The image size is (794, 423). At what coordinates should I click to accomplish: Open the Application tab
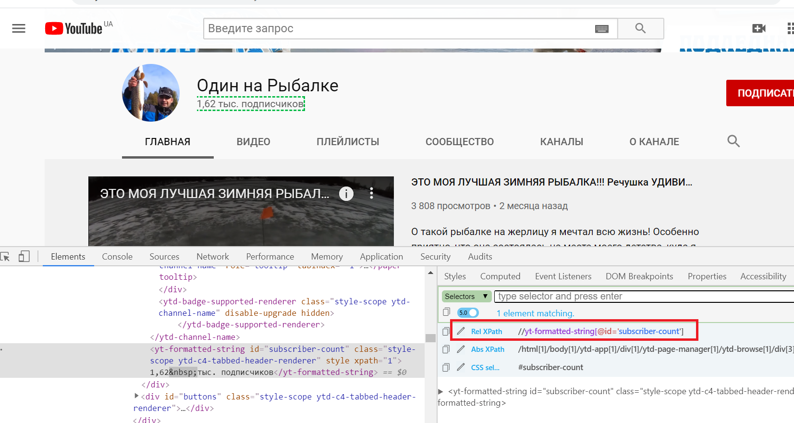click(x=381, y=257)
